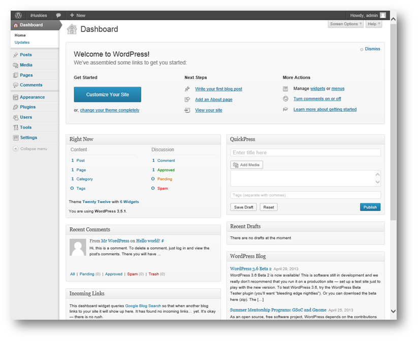Open WordPress 3.6 Beta 2 blog link

pyautogui.click(x=251, y=269)
